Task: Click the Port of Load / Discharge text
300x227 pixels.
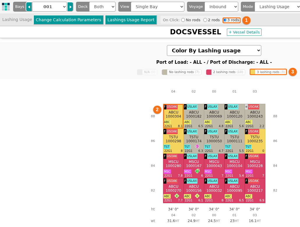Action: click(x=214, y=62)
